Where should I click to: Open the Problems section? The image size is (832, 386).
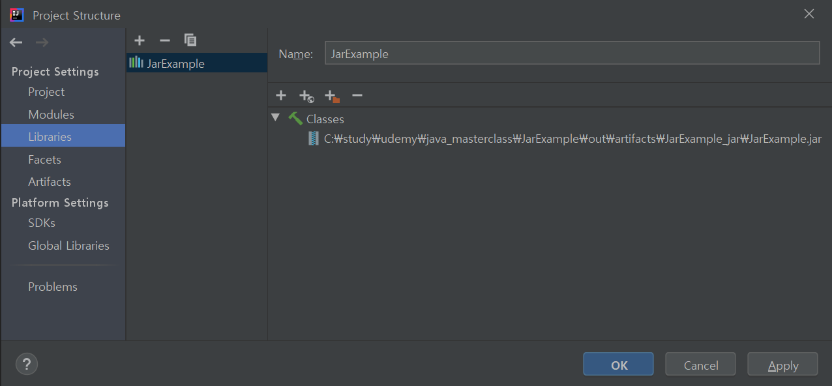click(53, 286)
